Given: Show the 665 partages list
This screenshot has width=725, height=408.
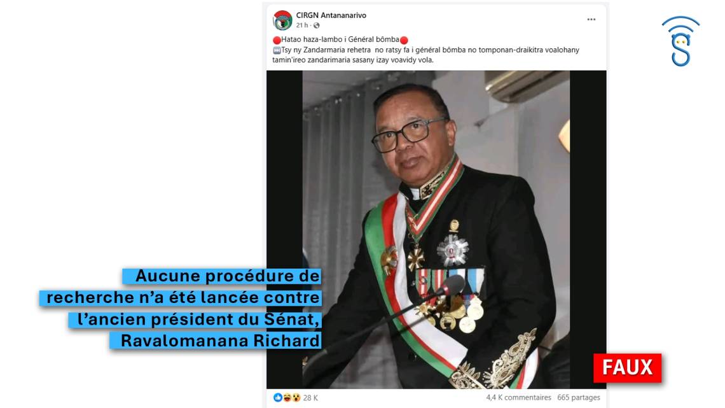Looking at the screenshot, I should (x=579, y=397).
